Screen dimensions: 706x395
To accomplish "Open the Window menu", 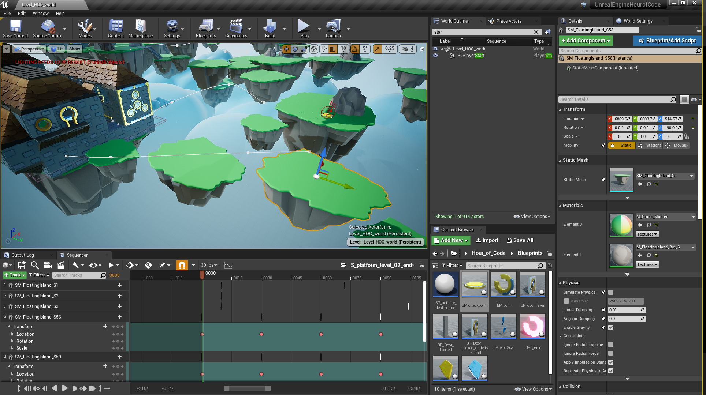I will coord(40,13).
